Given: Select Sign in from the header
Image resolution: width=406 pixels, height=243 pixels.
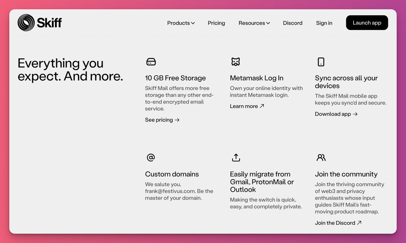Looking at the screenshot, I should coord(324,23).
